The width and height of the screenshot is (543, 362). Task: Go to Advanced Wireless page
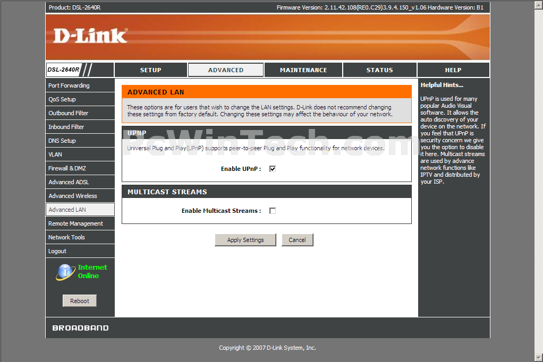(80, 196)
